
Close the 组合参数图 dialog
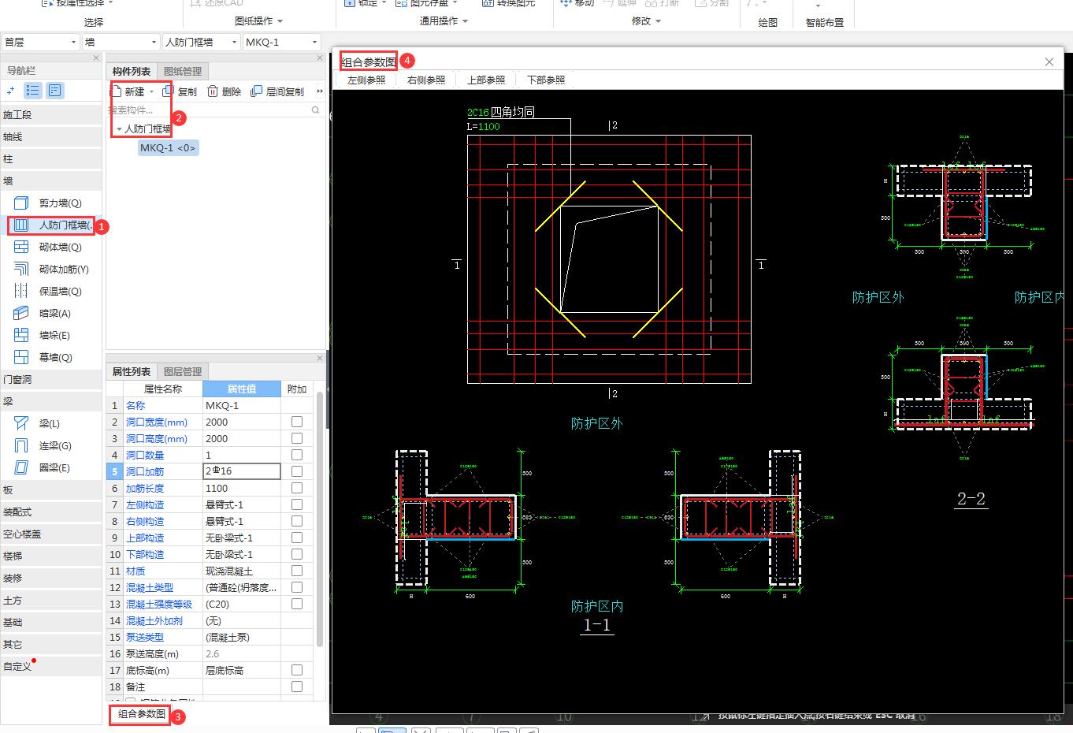[x=1049, y=61]
